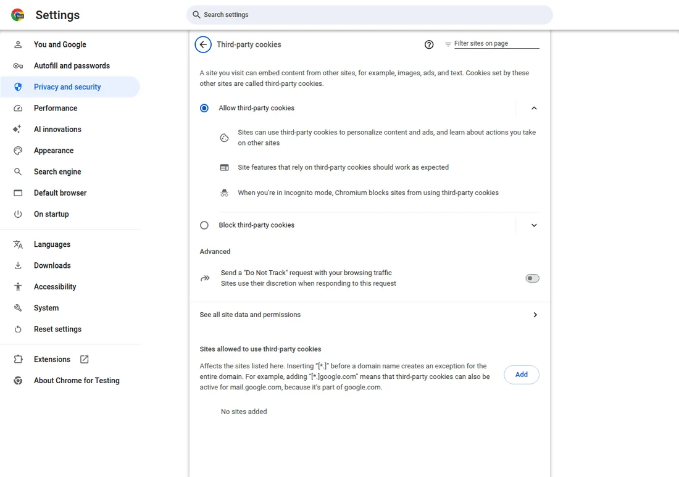
Task: Click the speedometer icon for Performance
Action: tap(18, 108)
